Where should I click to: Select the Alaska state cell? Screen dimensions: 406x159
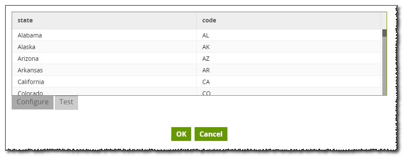click(104, 47)
